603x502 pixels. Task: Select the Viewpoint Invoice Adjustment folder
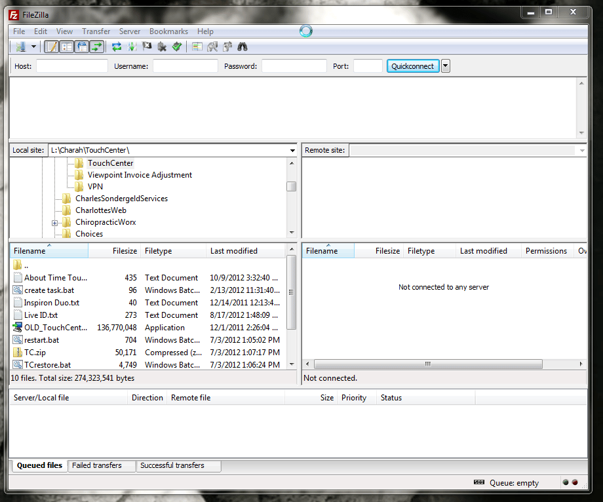[x=140, y=175]
